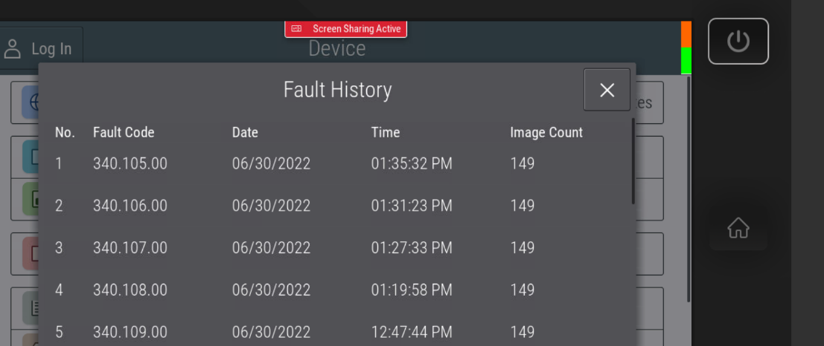
Task: Click the orange status indicator block
Action: [686, 34]
